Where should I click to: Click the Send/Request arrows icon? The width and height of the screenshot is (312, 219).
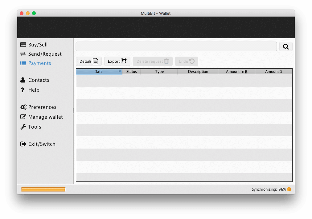tap(23, 54)
